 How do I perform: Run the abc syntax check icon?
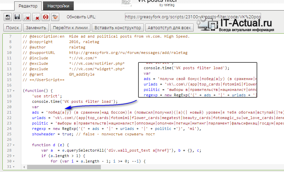(55, 17)
